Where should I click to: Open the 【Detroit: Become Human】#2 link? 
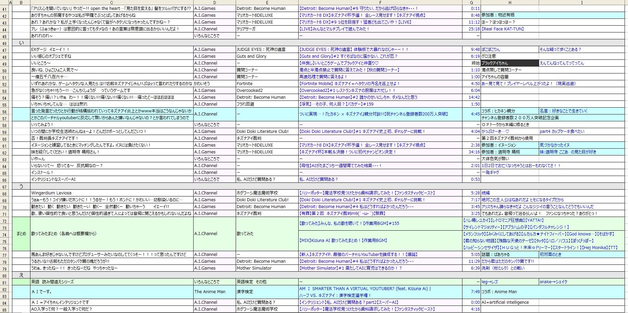358,97
